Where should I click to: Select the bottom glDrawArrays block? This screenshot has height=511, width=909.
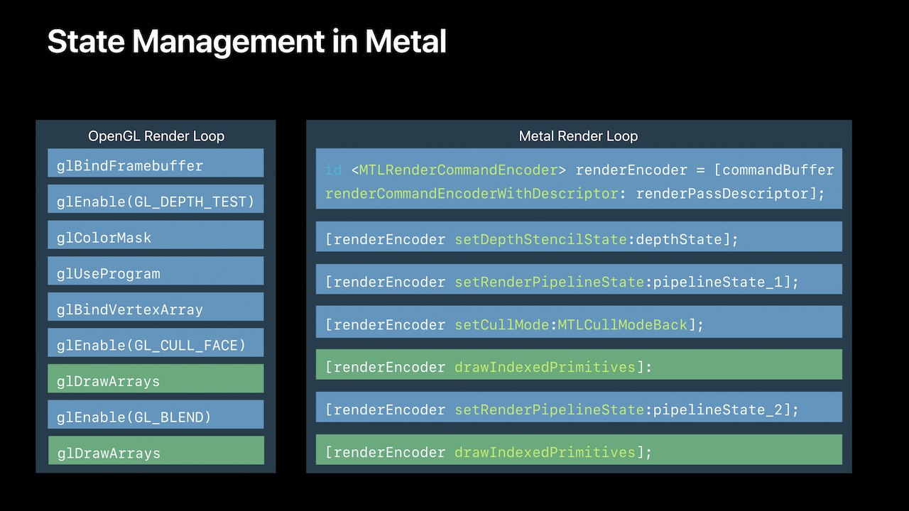[x=156, y=453]
